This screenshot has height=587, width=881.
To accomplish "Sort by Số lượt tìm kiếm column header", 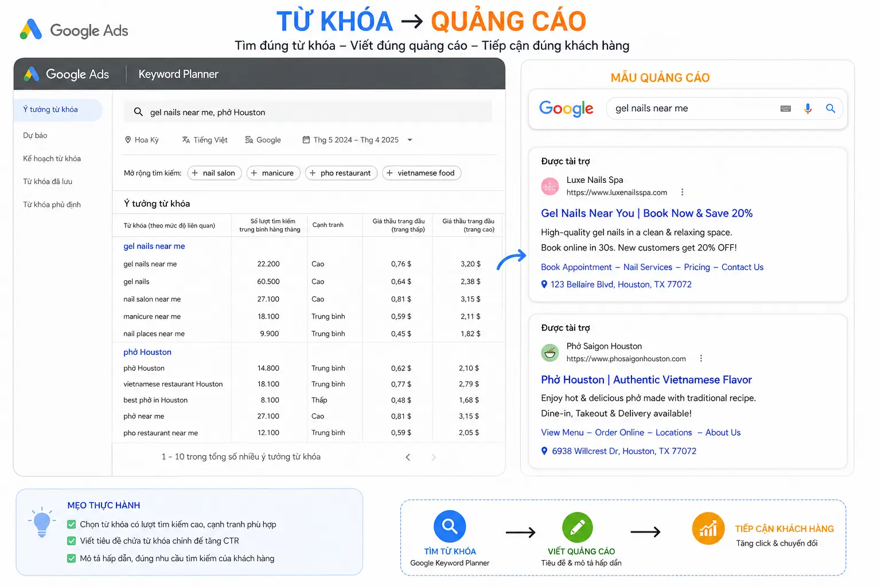I will pos(270,225).
